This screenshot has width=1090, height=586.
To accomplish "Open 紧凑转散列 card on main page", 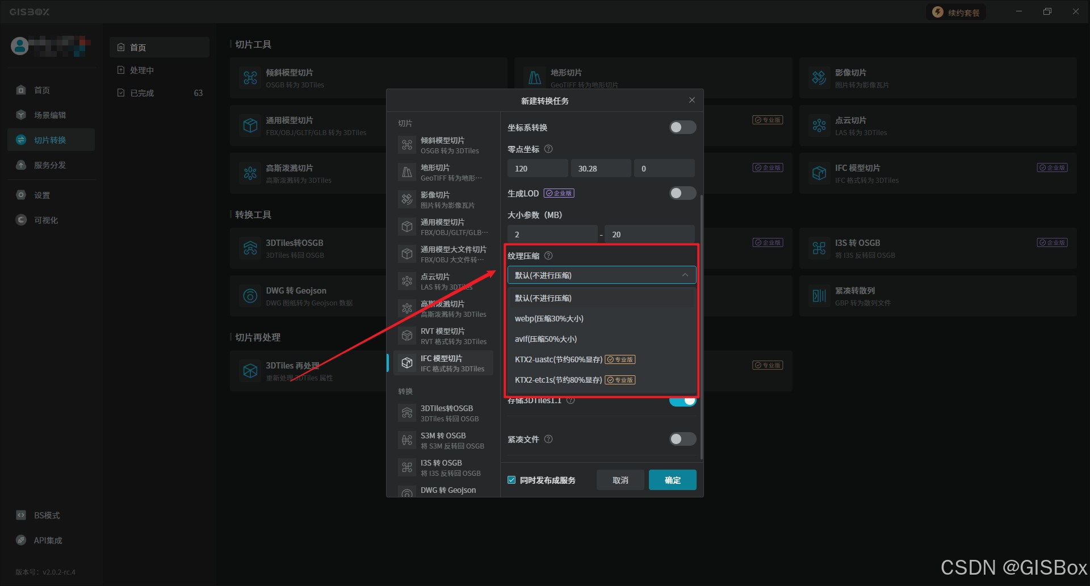I will (x=938, y=296).
